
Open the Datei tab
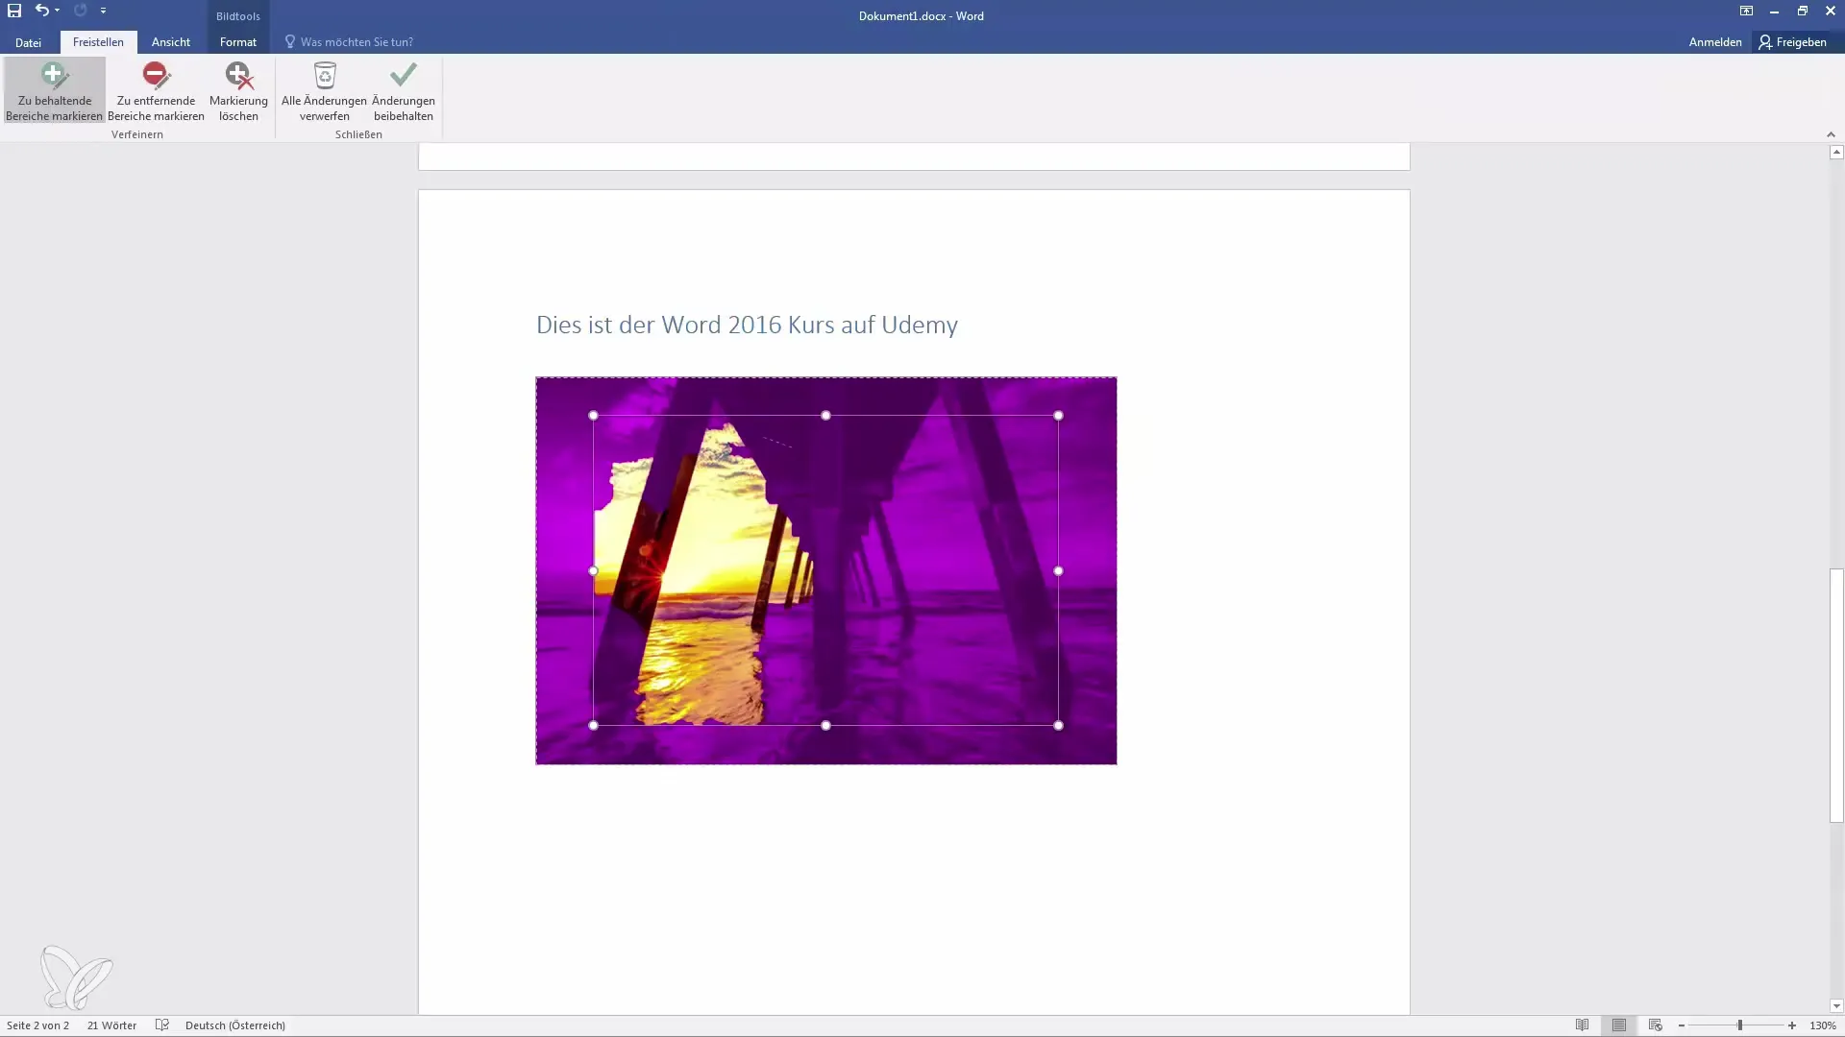[x=28, y=42]
